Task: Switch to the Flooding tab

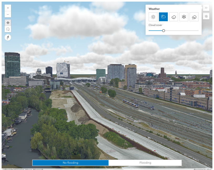Action: point(145,163)
